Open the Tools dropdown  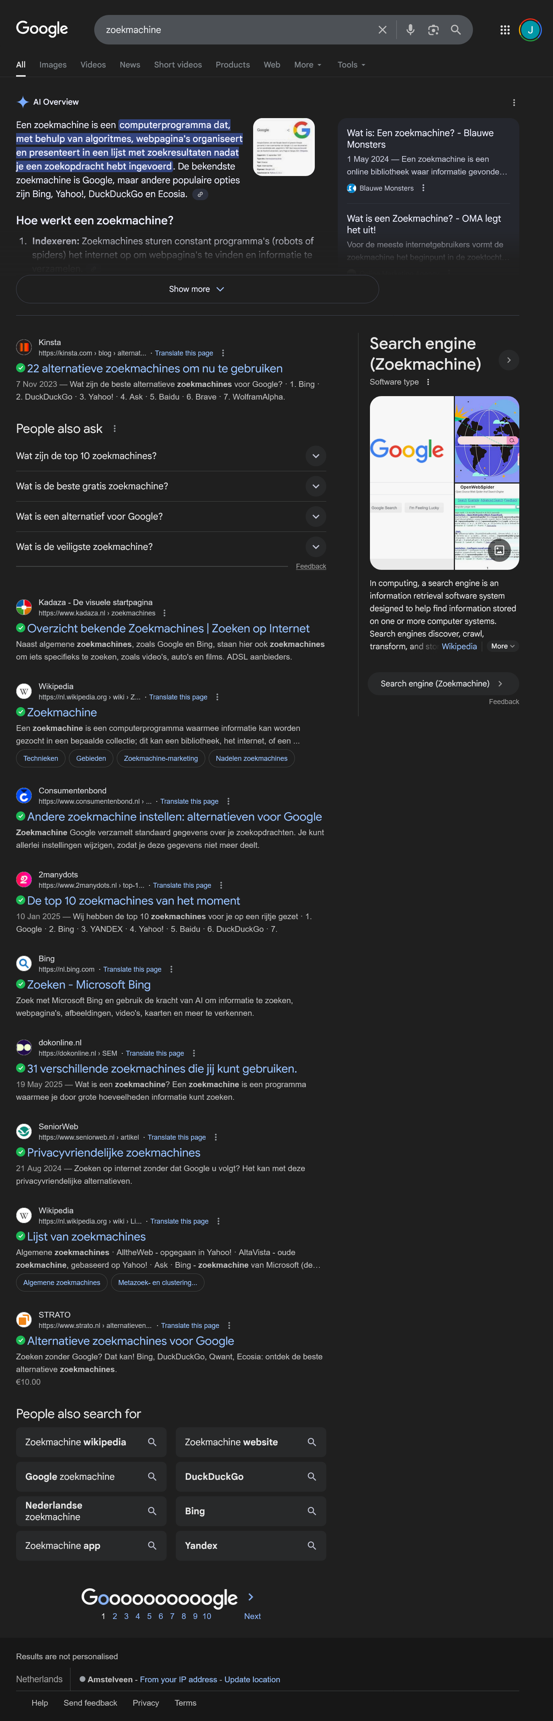(x=352, y=65)
